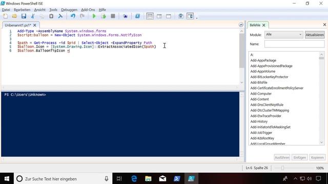
Task: Click the Aktualisieren button
Action: [315, 35]
